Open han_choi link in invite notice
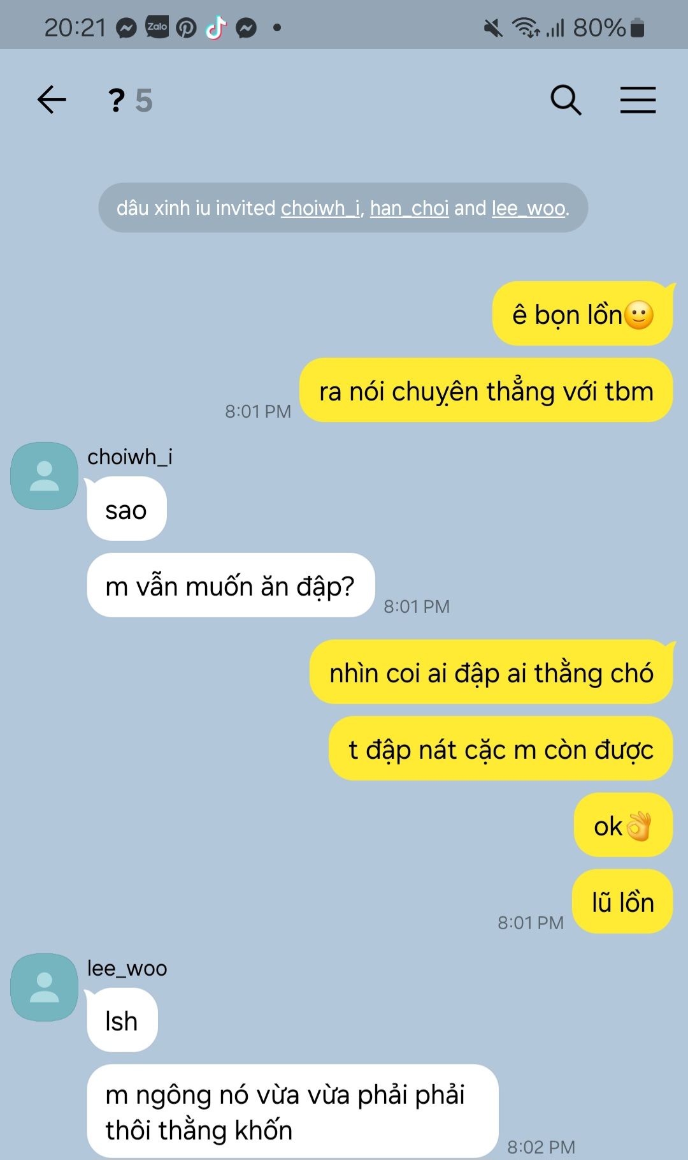This screenshot has height=1160, width=688. (410, 208)
